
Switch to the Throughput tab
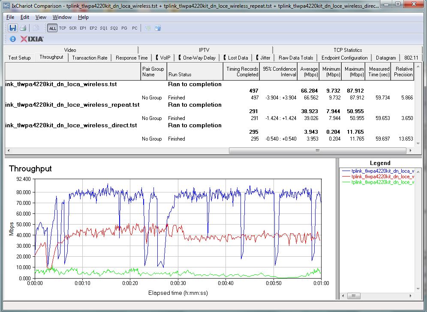click(x=51, y=57)
